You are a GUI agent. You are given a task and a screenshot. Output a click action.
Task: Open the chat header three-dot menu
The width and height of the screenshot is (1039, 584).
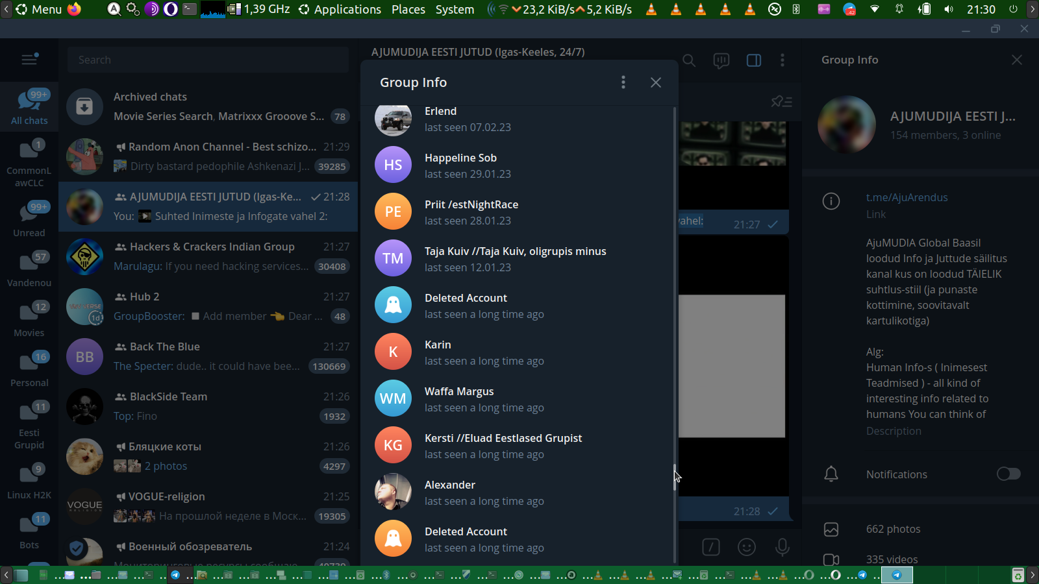pyautogui.click(x=782, y=60)
